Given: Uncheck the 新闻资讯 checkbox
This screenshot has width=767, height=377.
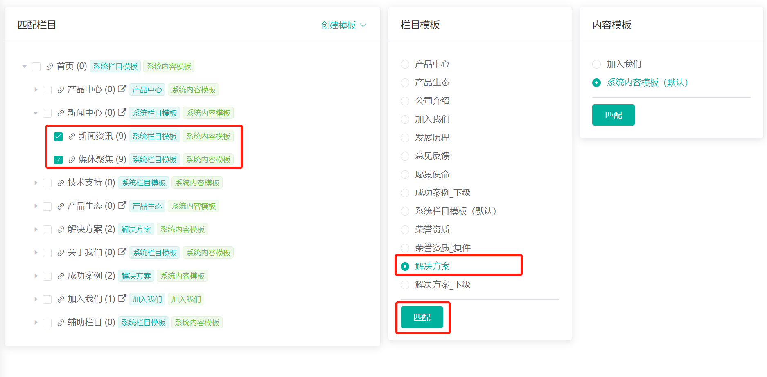Looking at the screenshot, I should [59, 136].
